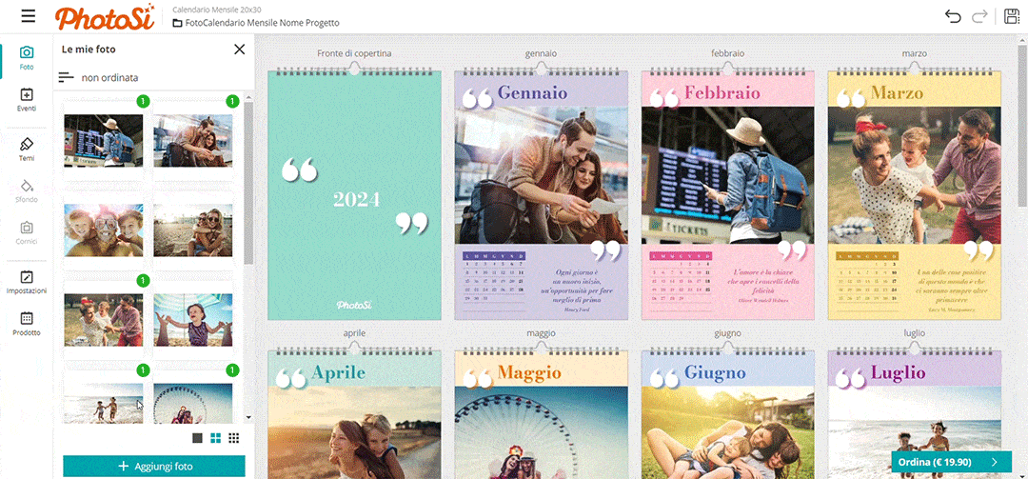The image size is (1028, 479).
Task: Click the 2024 text on cover
Action: click(356, 199)
